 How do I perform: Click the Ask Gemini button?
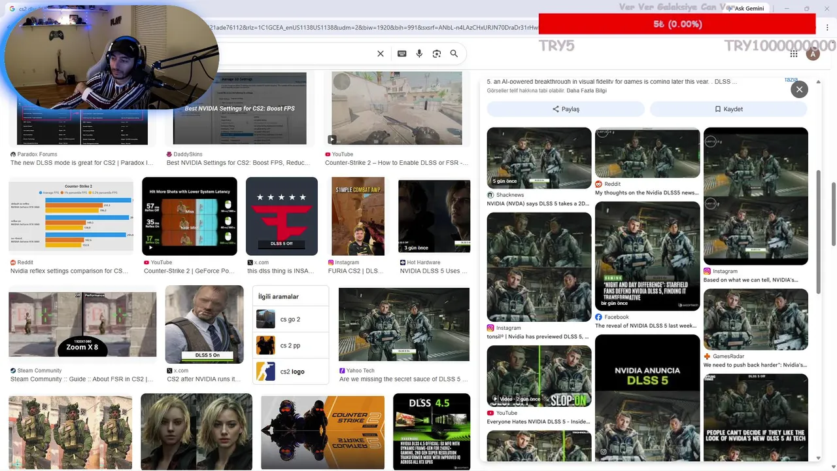click(745, 9)
